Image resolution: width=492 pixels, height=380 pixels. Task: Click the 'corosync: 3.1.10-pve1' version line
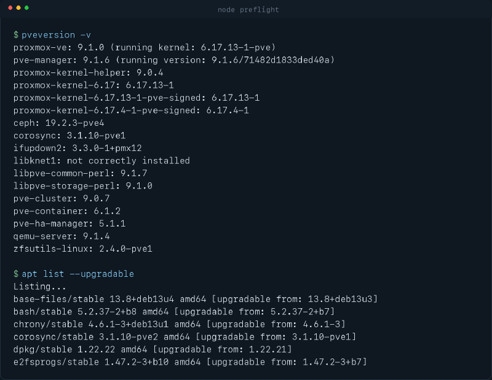click(69, 135)
